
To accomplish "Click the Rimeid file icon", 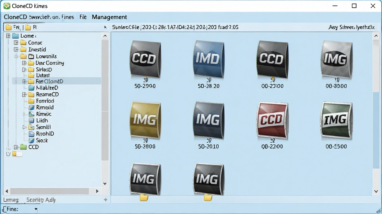I will 31,107.
